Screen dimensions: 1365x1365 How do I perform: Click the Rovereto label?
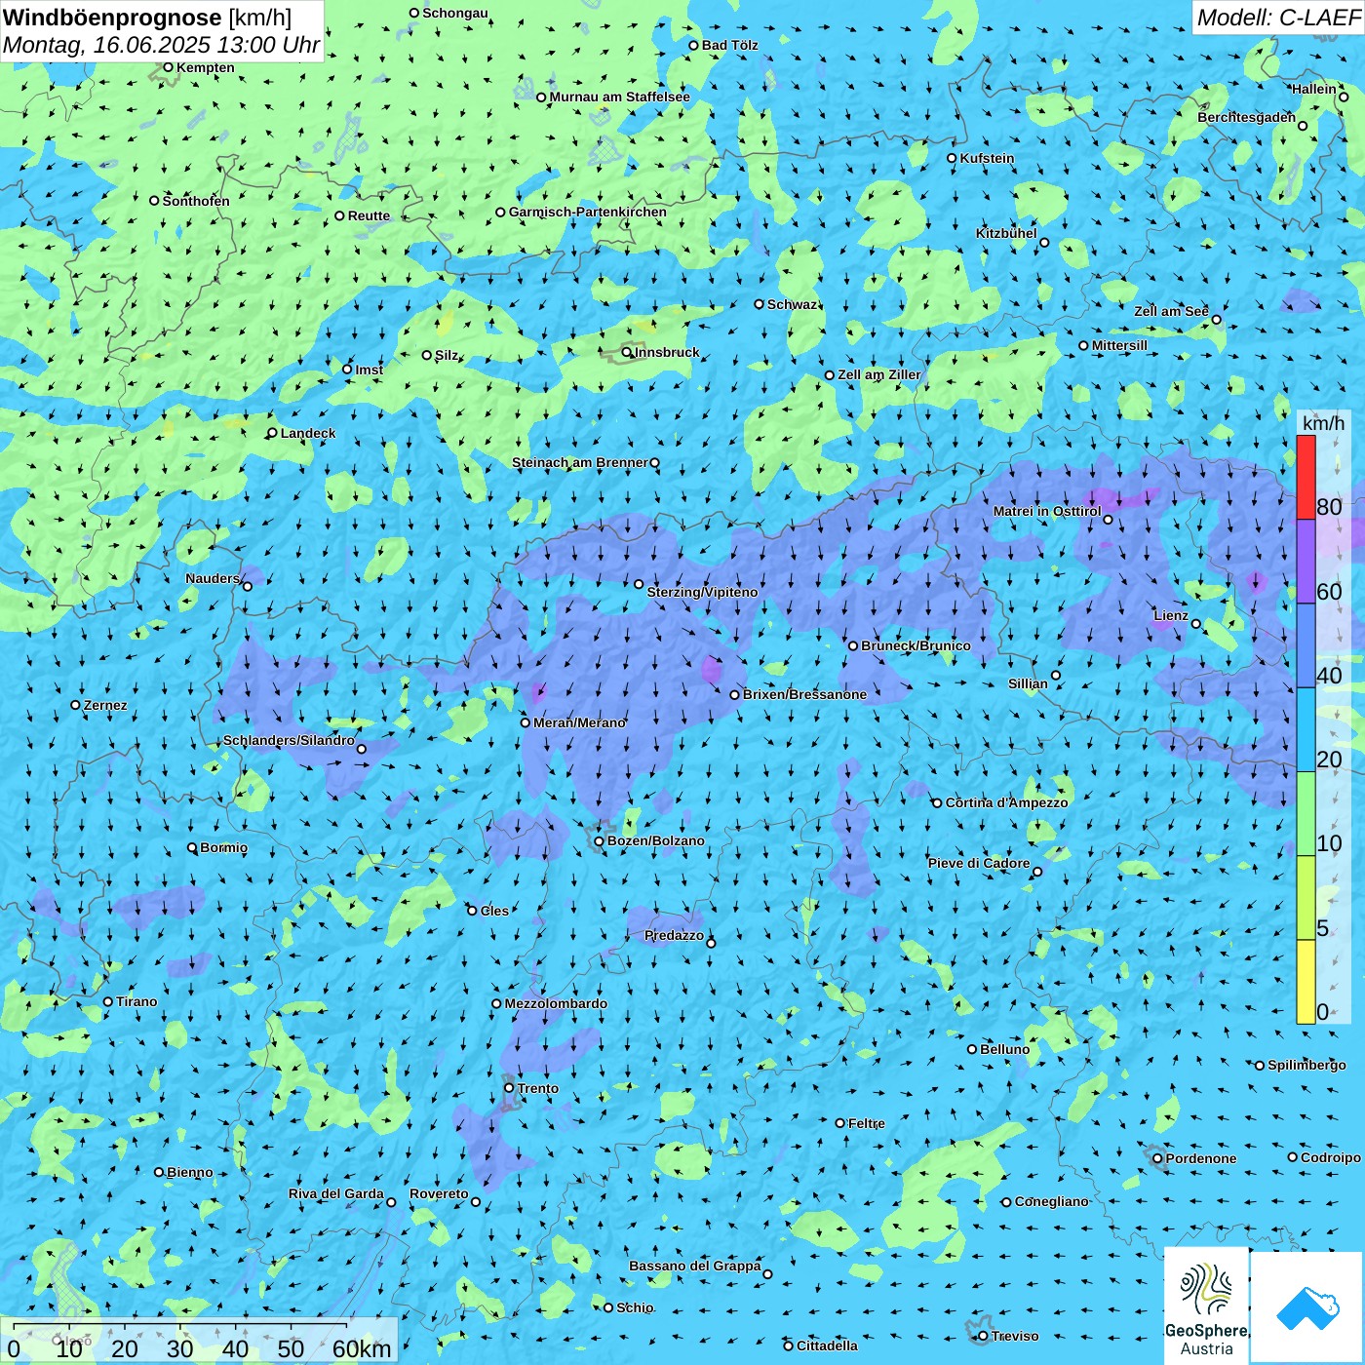click(x=439, y=1193)
